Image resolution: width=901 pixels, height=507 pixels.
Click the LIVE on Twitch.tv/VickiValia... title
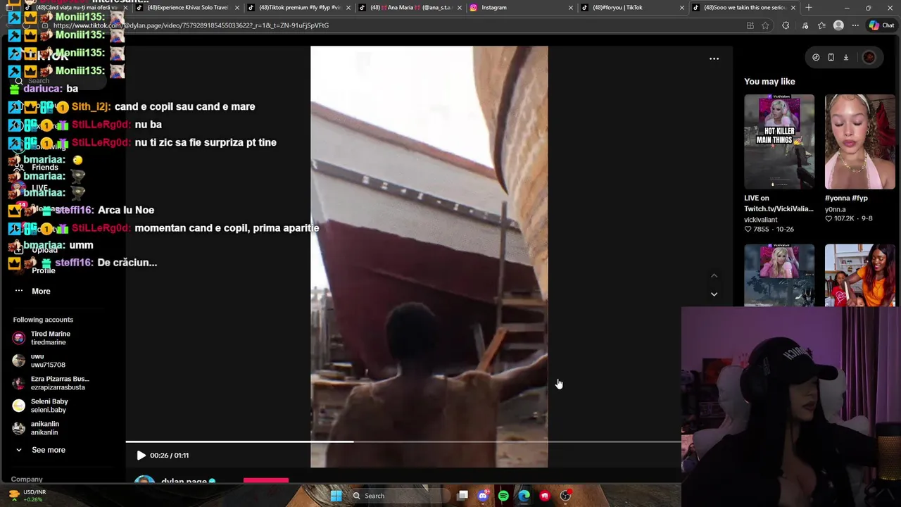point(779,204)
